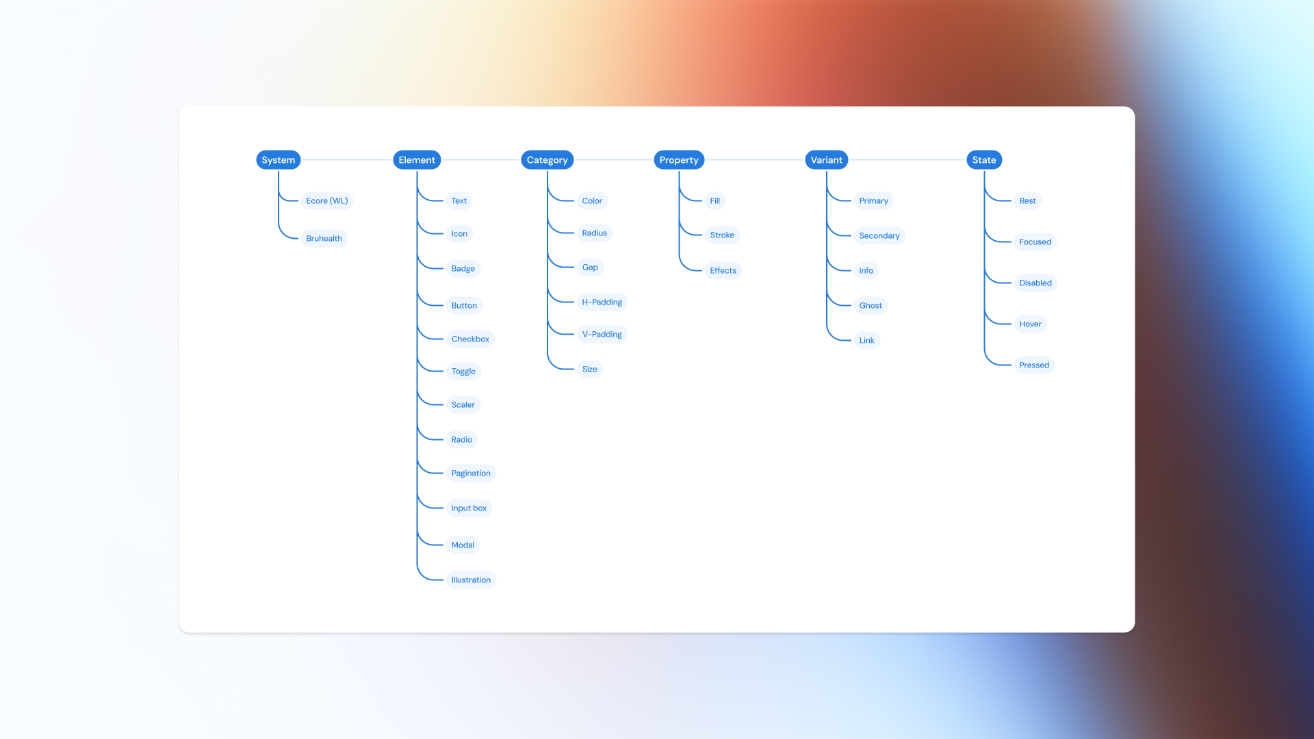
Task: Click the Checkbox element tag
Action: pyautogui.click(x=469, y=339)
